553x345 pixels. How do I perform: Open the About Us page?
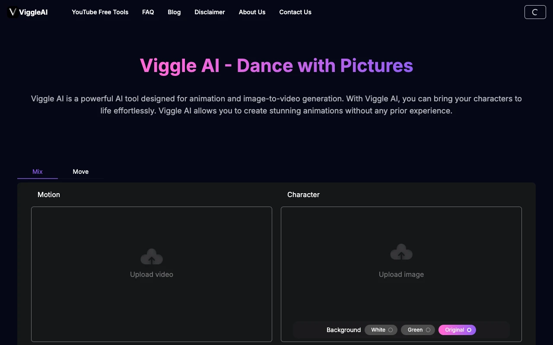point(252,12)
